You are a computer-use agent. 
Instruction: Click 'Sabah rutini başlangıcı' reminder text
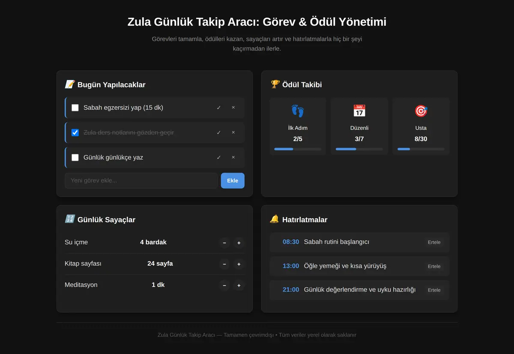point(337,242)
